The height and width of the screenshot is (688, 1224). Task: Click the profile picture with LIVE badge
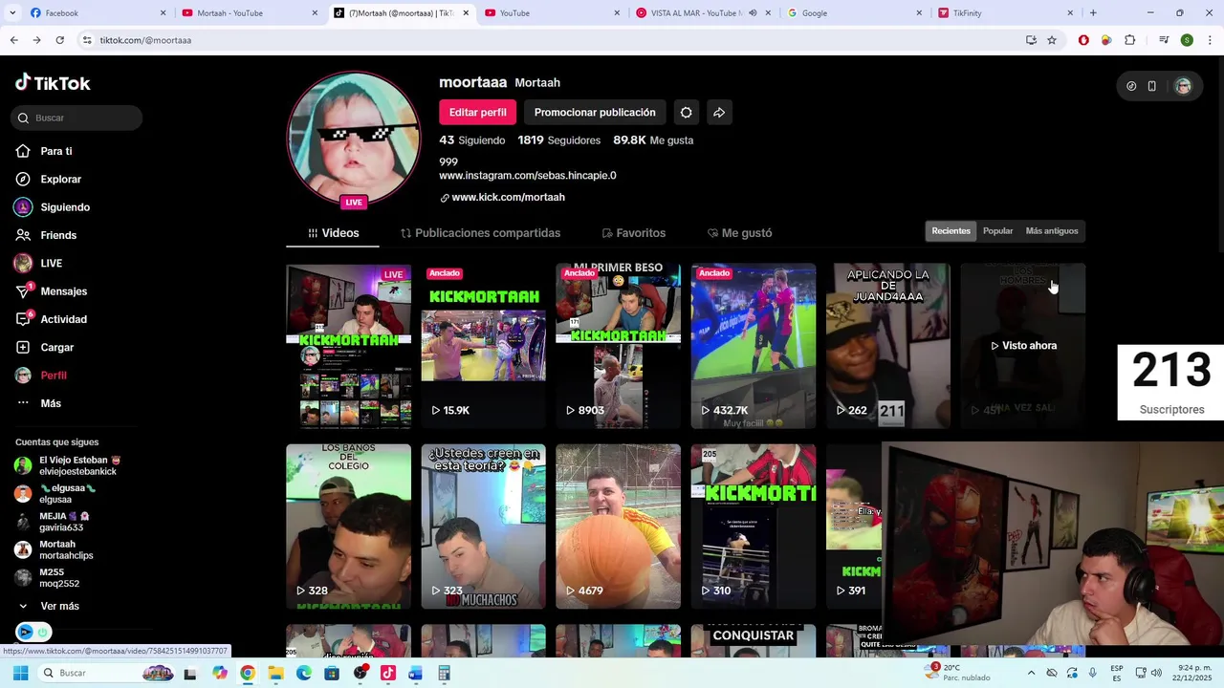coord(354,140)
